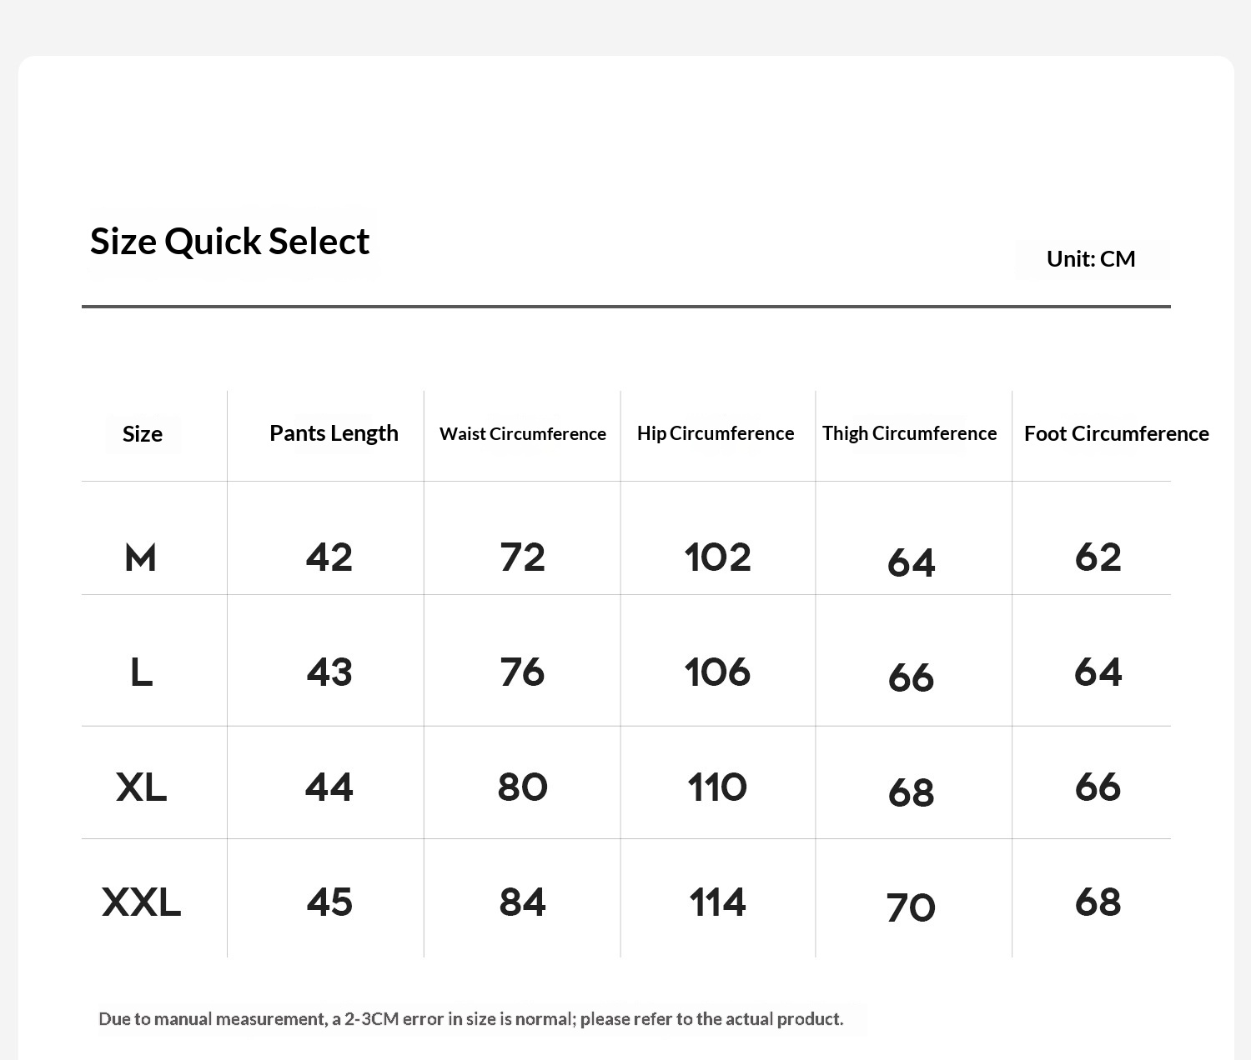Image resolution: width=1251 pixels, height=1060 pixels.
Task: Click hip value 102 for size M
Action: [717, 557]
